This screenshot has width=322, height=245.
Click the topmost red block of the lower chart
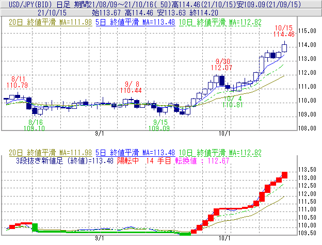pos(284,175)
